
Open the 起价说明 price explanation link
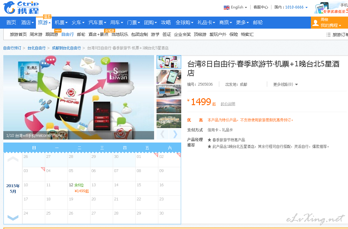(228, 104)
